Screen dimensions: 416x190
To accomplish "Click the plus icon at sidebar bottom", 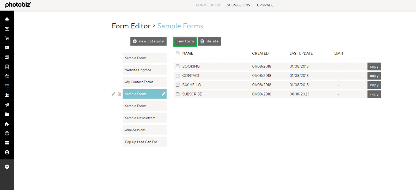I will [7, 167].
